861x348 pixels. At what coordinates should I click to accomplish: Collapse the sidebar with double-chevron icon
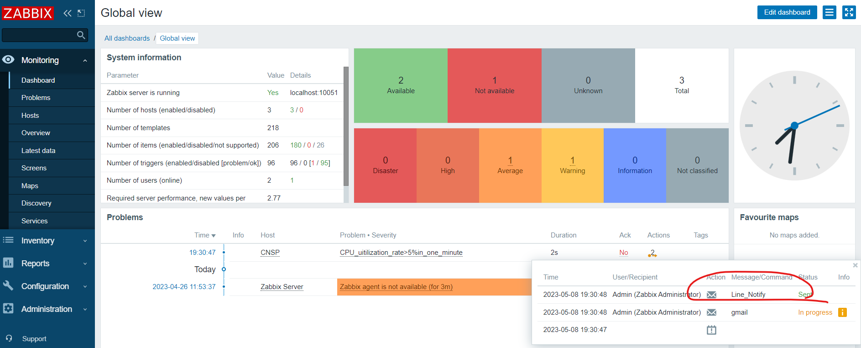68,13
